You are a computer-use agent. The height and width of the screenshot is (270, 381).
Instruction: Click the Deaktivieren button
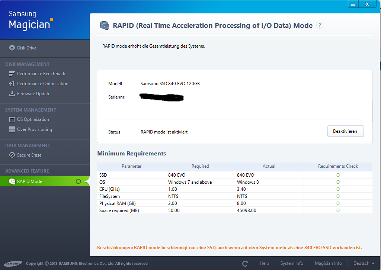click(x=345, y=131)
